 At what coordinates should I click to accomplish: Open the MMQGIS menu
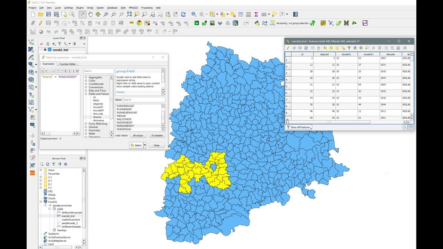tap(133, 8)
